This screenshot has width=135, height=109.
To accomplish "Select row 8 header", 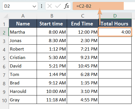I will (4, 83).
